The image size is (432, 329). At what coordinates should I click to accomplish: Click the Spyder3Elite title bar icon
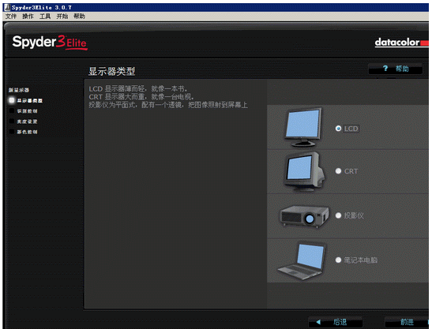click(x=8, y=7)
